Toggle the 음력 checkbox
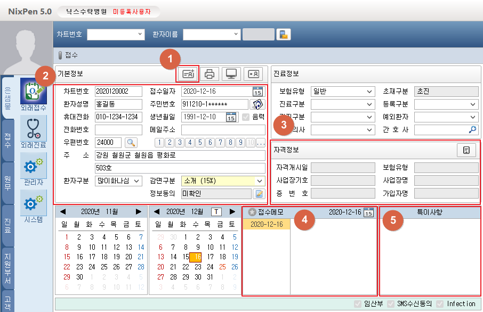 pyautogui.click(x=246, y=117)
